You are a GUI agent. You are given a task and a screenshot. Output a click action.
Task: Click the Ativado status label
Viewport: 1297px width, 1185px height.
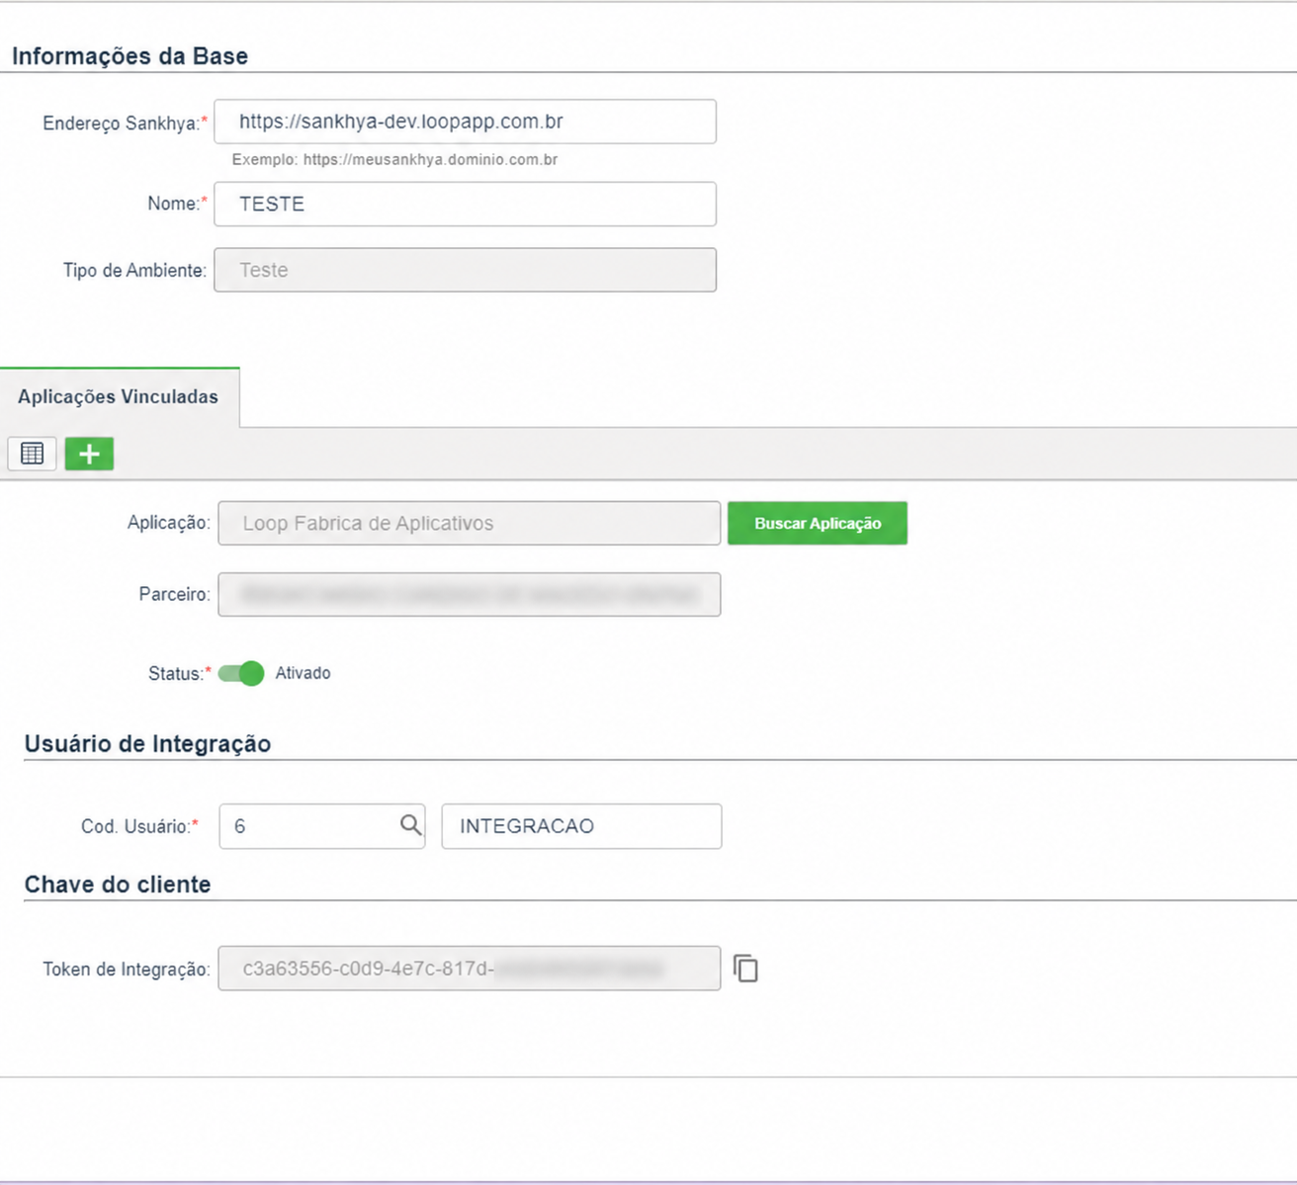pyautogui.click(x=303, y=673)
